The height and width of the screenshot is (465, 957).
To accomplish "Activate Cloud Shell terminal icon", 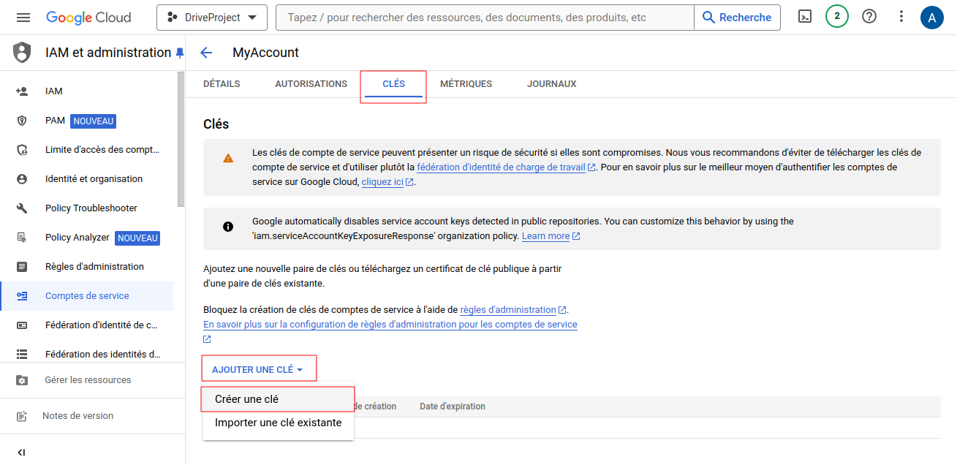I will coord(805,17).
